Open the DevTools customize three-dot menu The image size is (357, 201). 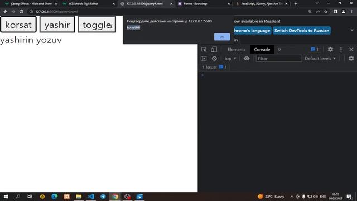pyautogui.click(x=341, y=50)
